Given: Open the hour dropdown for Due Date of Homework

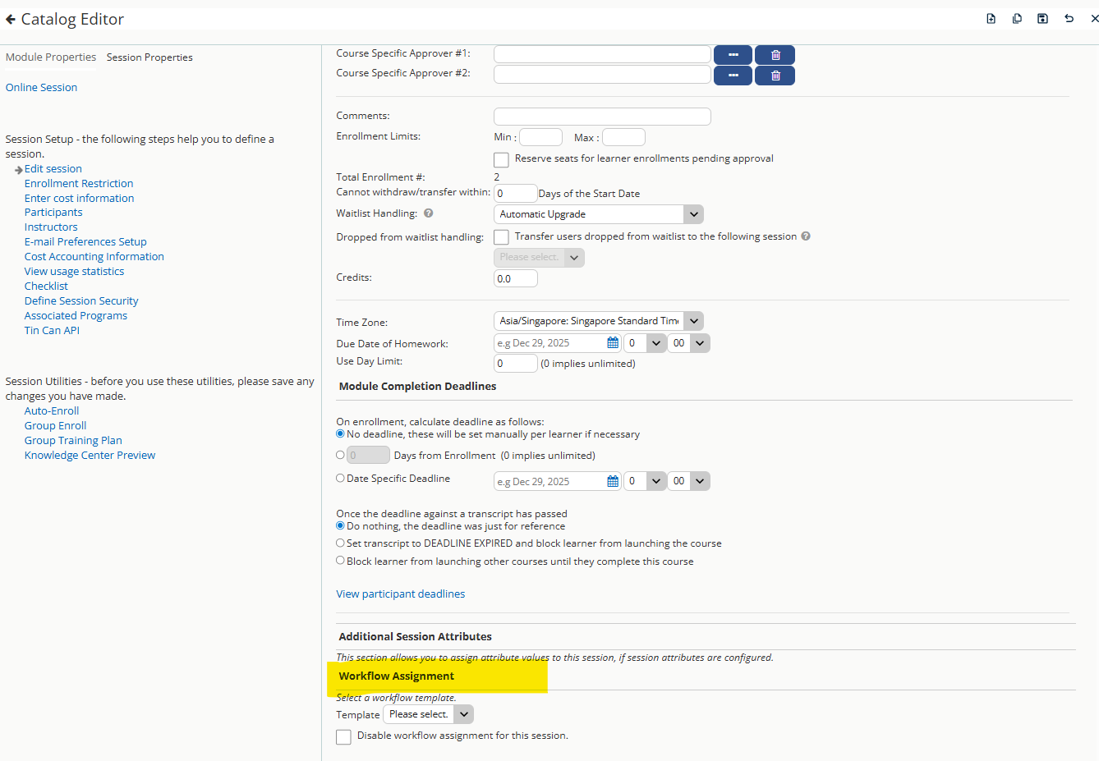Looking at the screenshot, I should [645, 343].
